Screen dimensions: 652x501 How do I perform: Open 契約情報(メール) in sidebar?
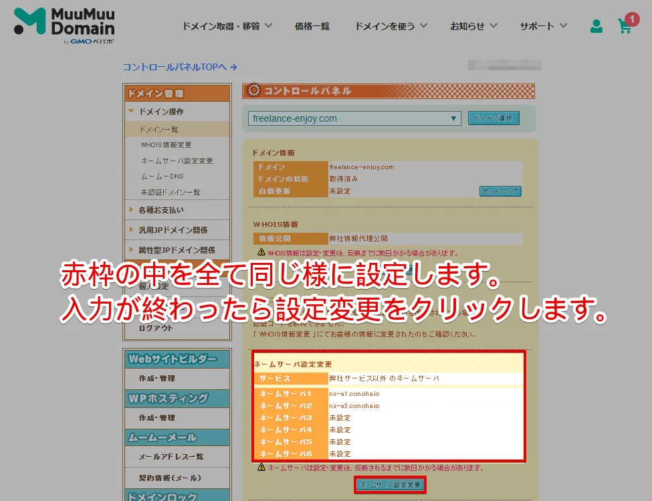(x=170, y=478)
